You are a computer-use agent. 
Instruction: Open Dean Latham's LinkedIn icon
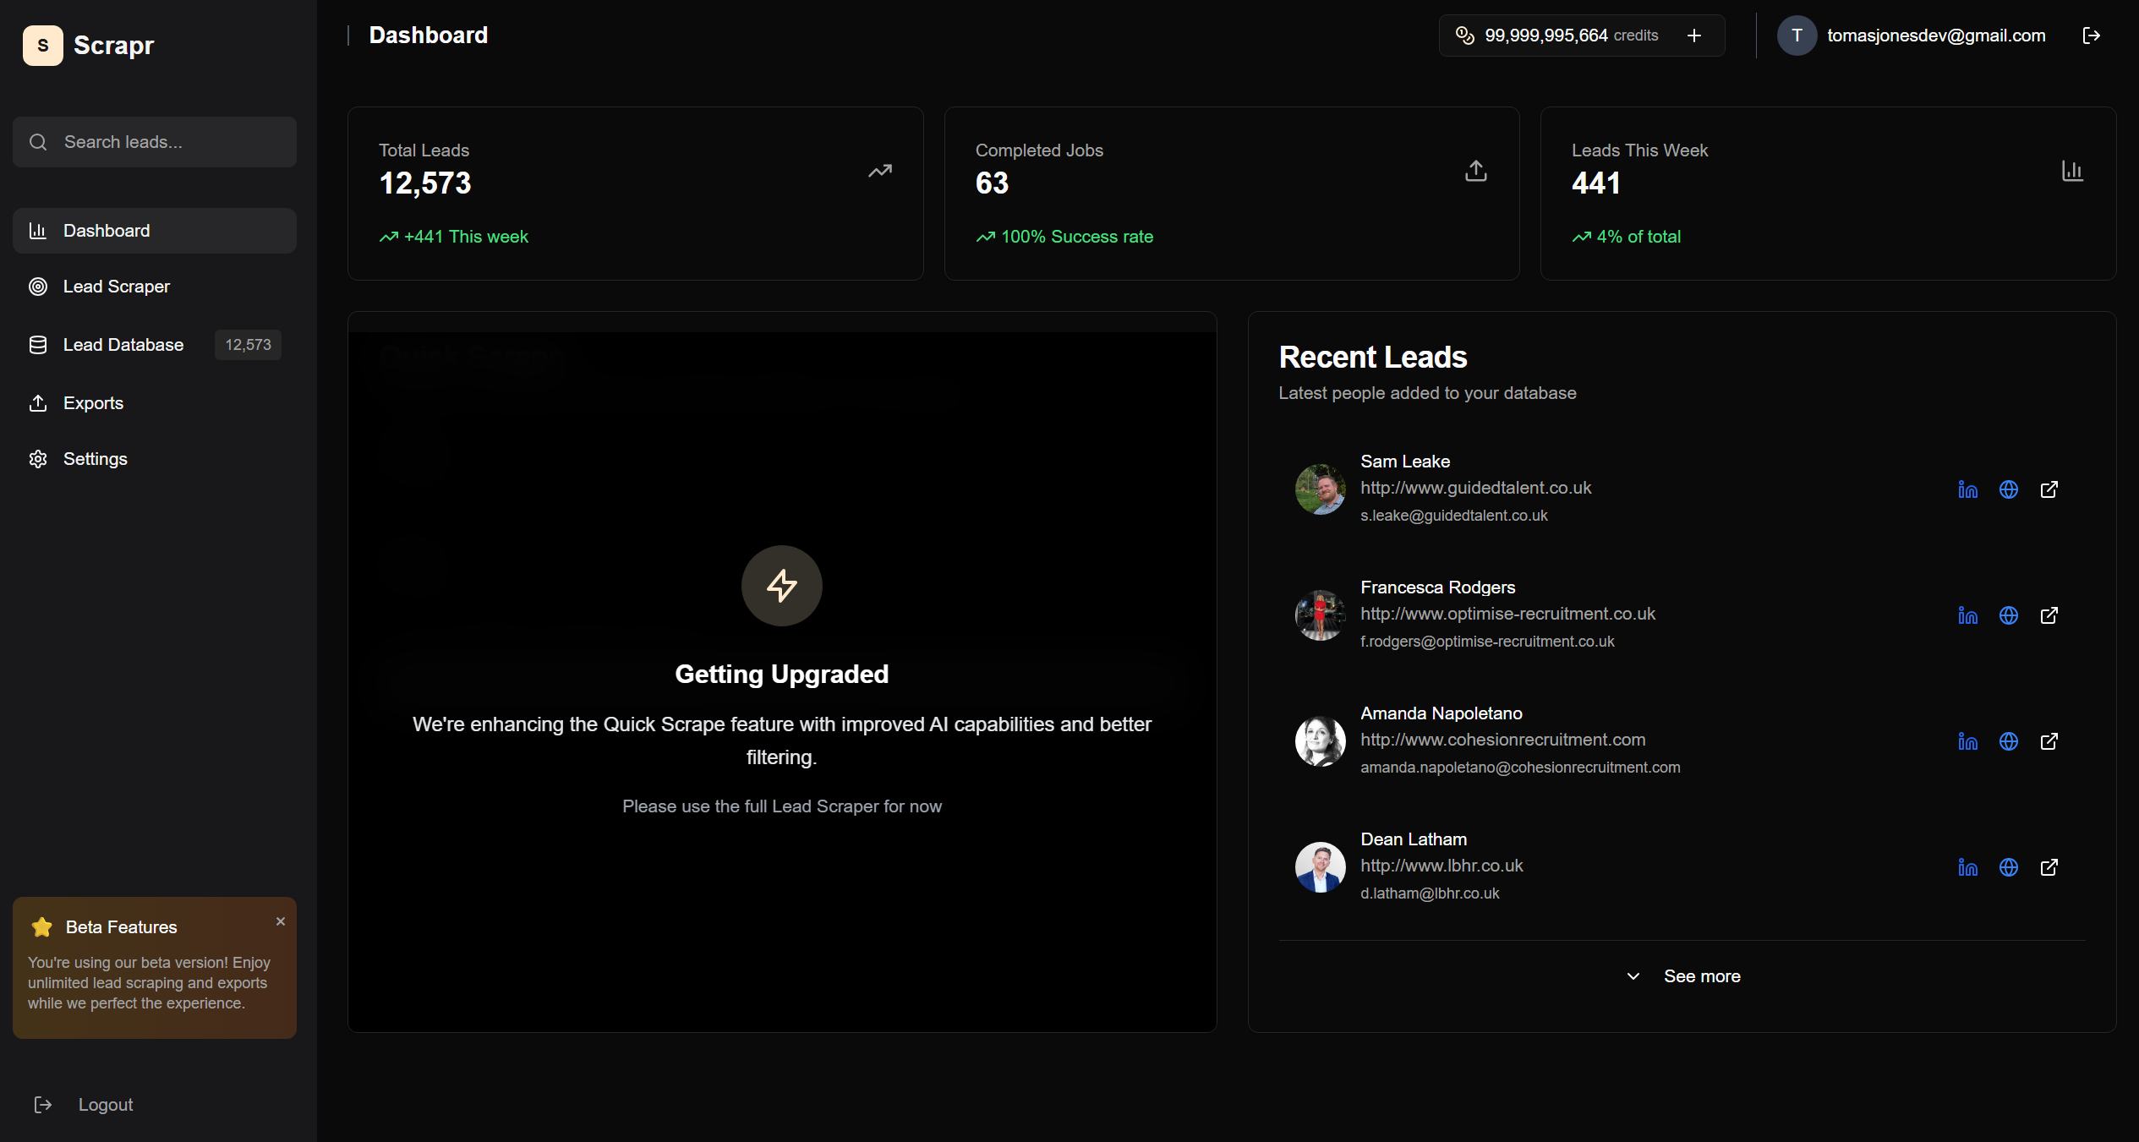[1967, 867]
